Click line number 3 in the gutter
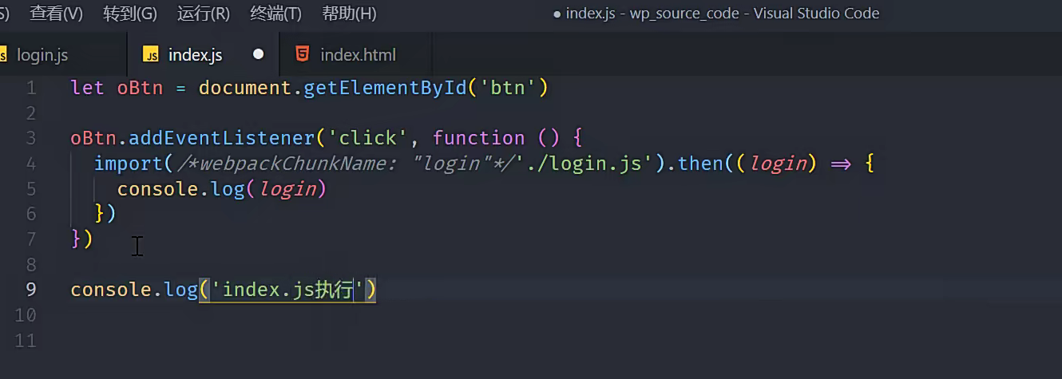Viewport: 1062px width, 379px height. pyautogui.click(x=30, y=138)
